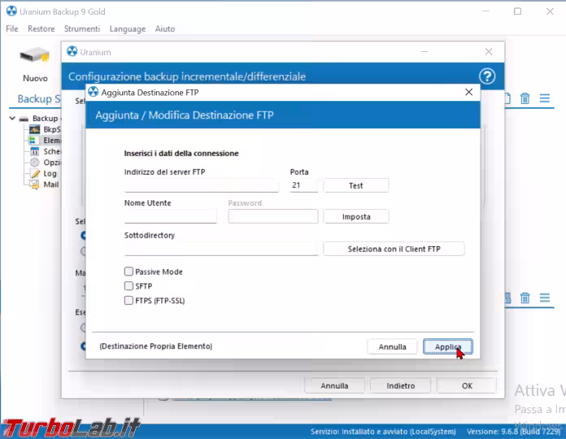This screenshot has height=439, width=566.
Task: Open the Language menu
Action: tap(128, 28)
